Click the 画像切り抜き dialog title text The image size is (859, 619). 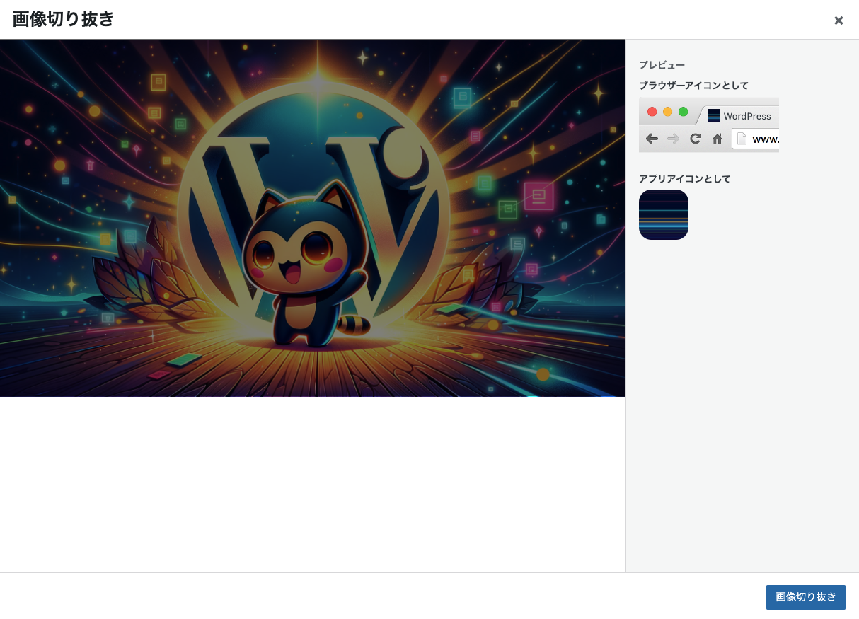[64, 19]
